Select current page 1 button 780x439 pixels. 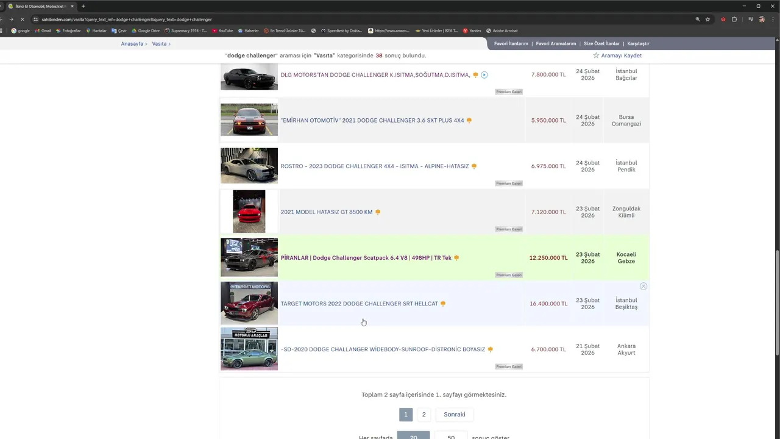click(x=406, y=415)
